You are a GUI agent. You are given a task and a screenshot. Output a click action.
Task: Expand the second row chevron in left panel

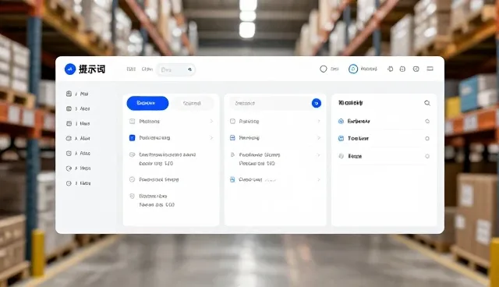click(211, 138)
